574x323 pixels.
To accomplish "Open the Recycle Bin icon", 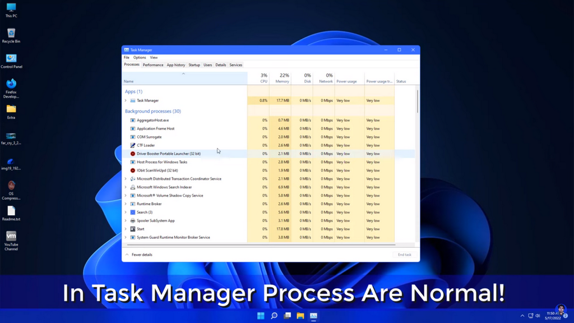I will (11, 35).
